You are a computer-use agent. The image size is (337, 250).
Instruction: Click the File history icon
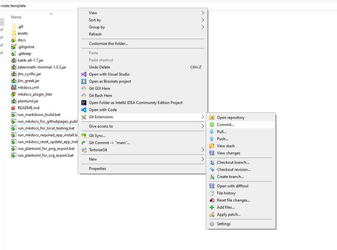pyautogui.click(x=212, y=193)
